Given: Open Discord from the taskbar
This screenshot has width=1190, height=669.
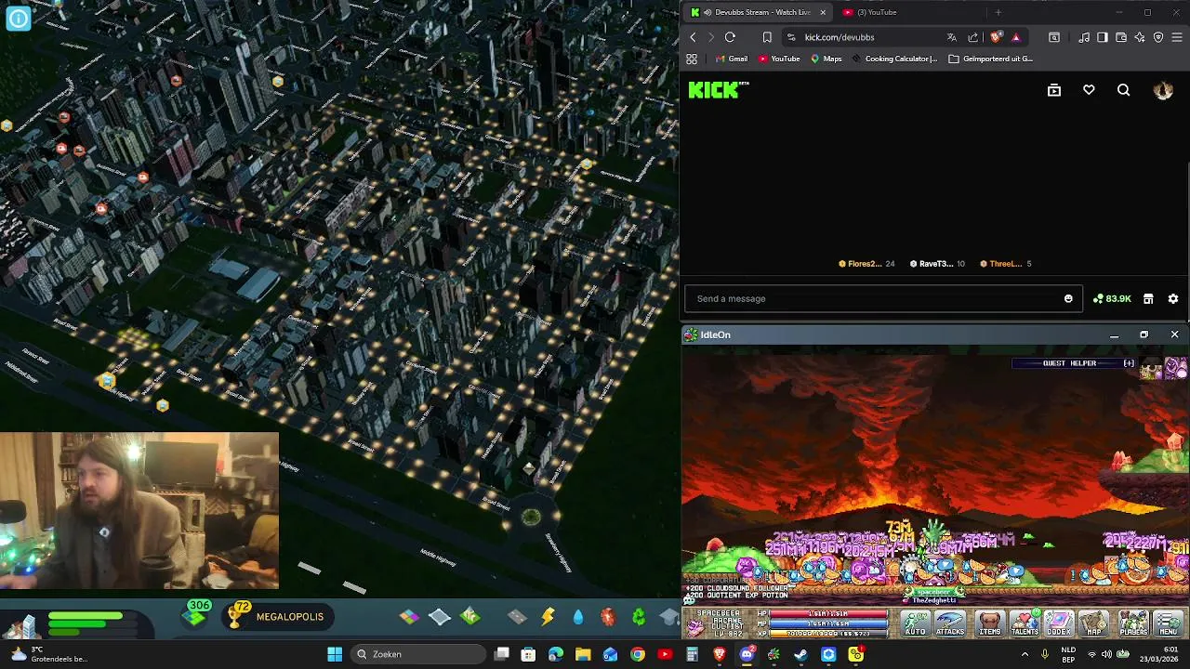Looking at the screenshot, I should point(747,654).
